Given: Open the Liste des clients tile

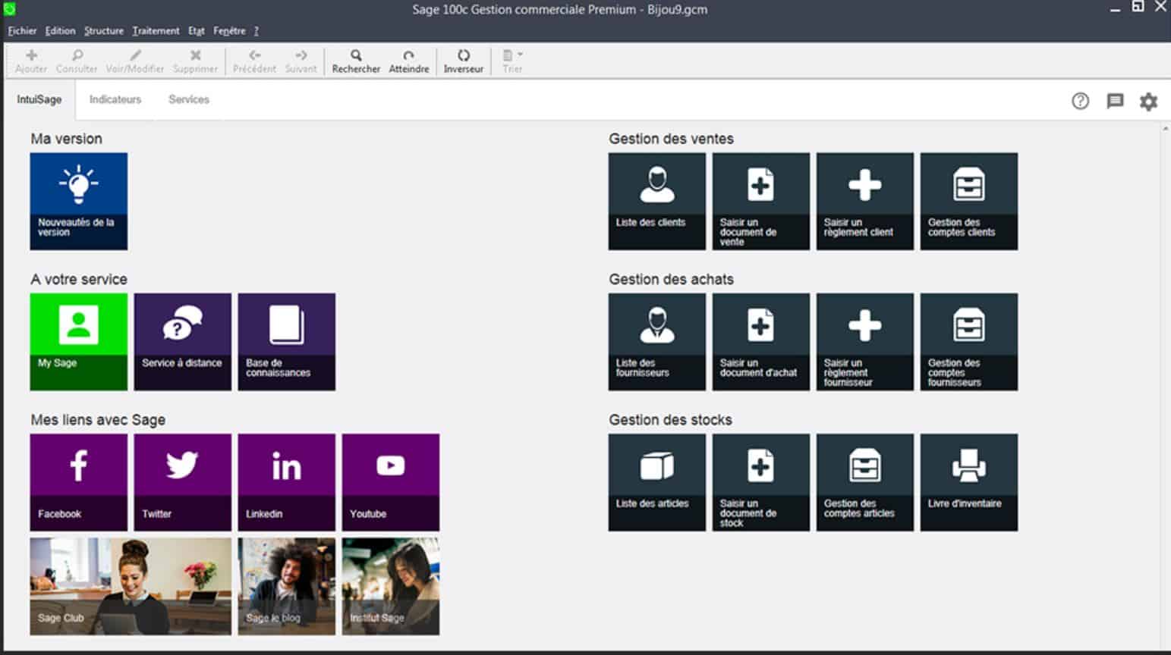Looking at the screenshot, I should tap(656, 200).
